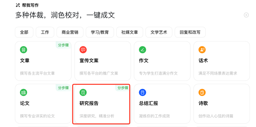This screenshot has width=256, height=127.
Task: Click the 分步骤 badge on 文章 card
Action: tap(63, 45)
